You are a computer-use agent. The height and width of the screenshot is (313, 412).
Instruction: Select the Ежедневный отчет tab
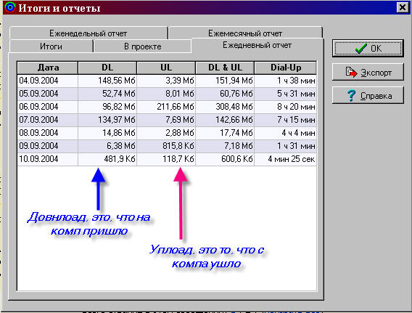coord(257,45)
